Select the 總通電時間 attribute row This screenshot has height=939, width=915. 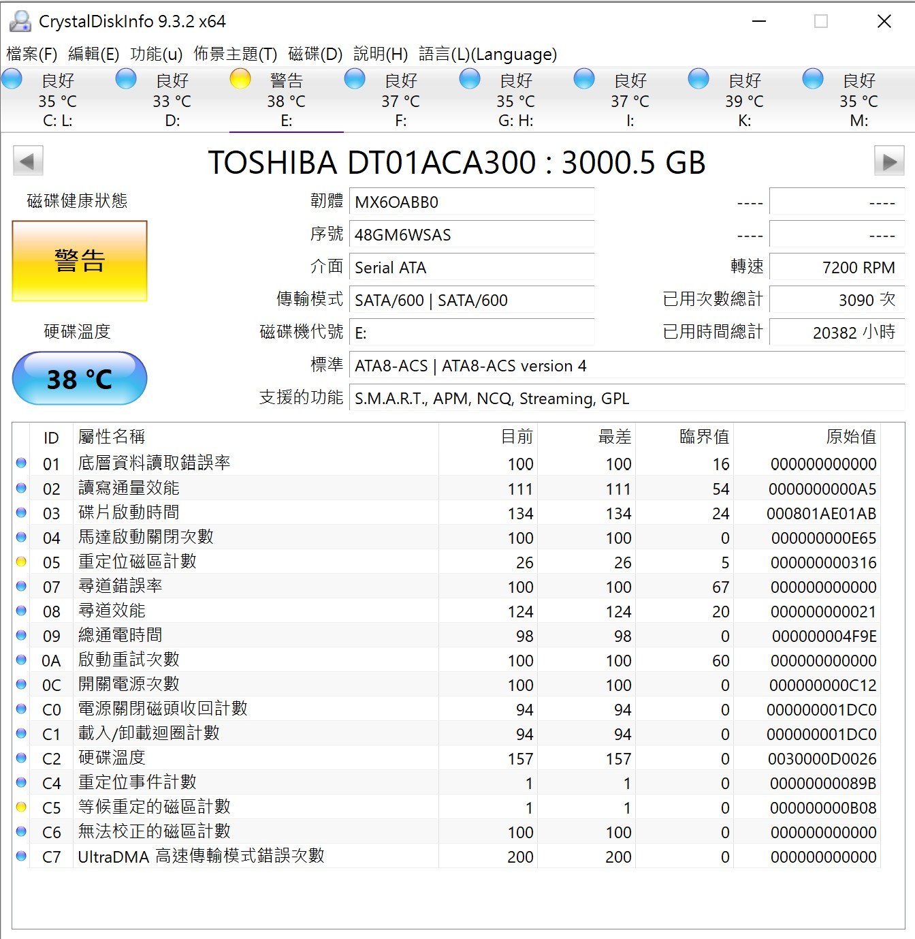(447, 636)
